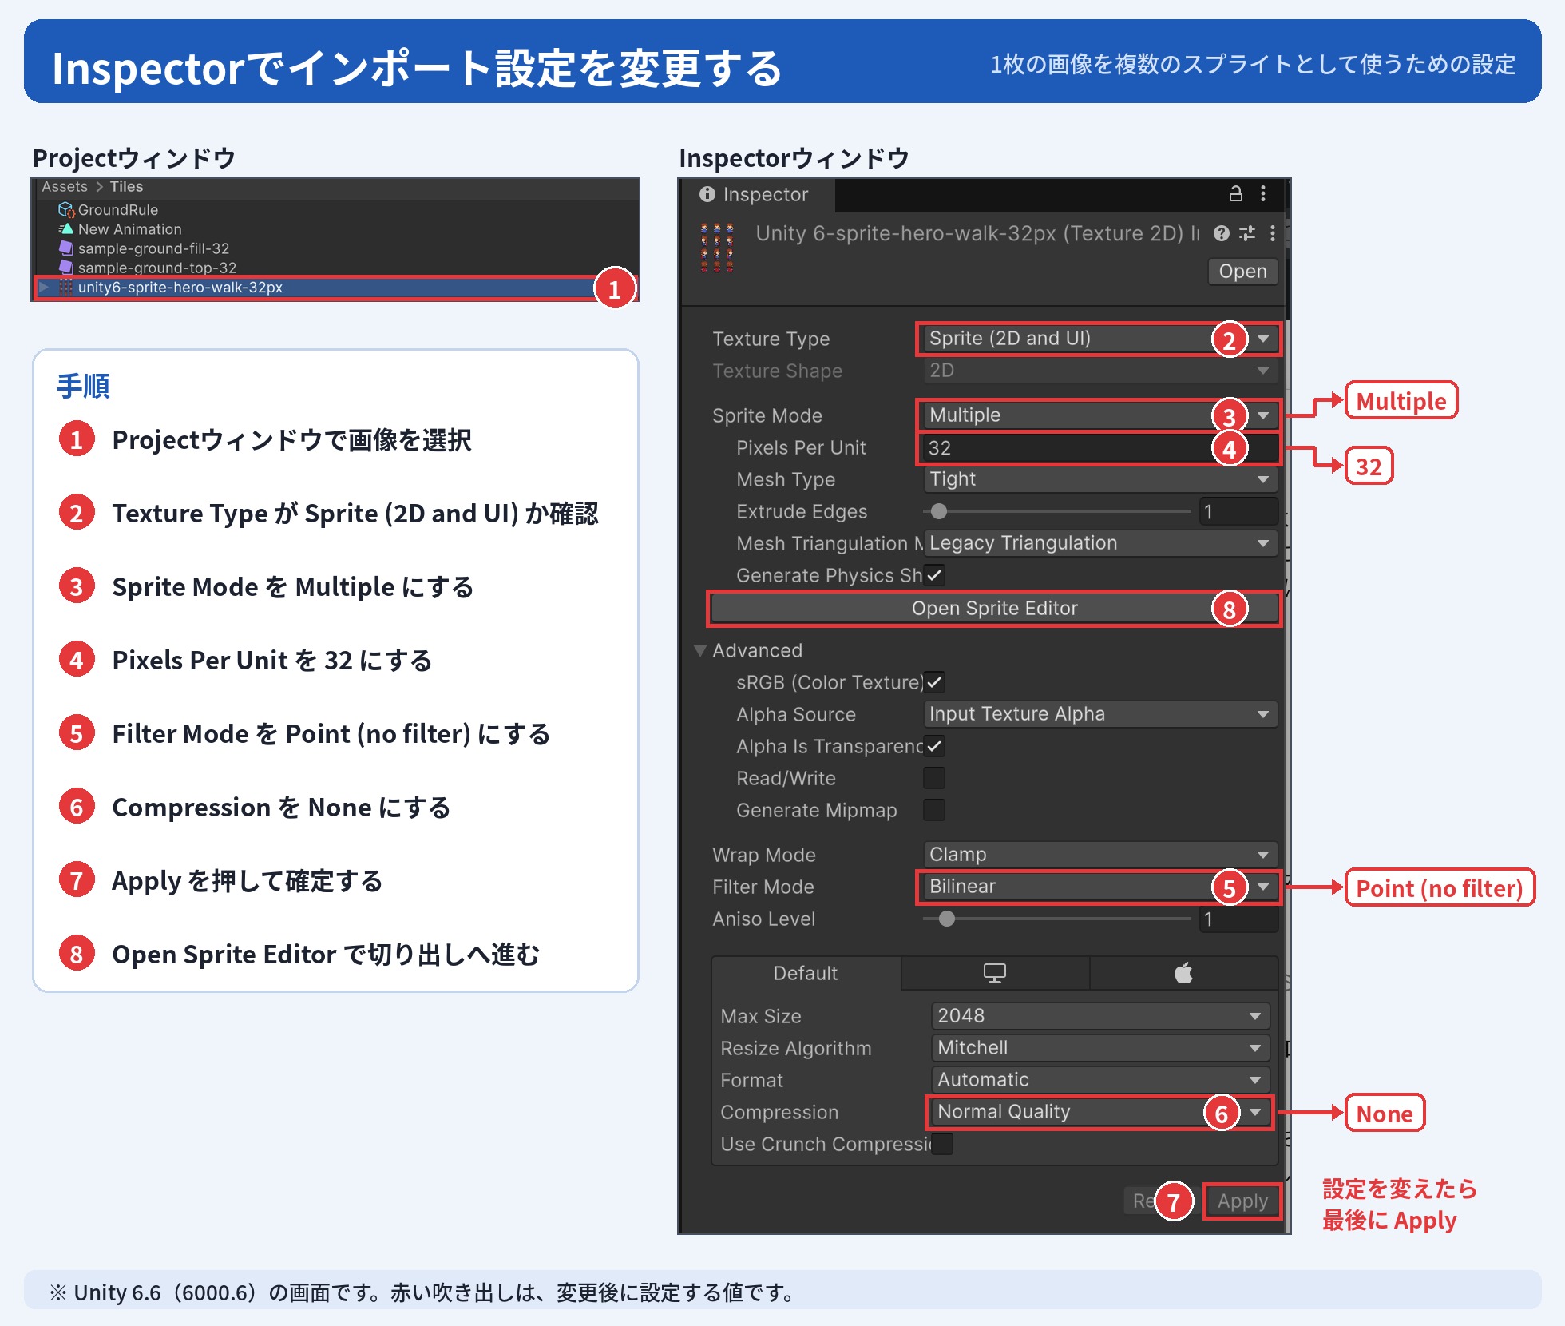Collapse the Advanced section triangle
This screenshot has height=1326, width=1565.
point(700,650)
